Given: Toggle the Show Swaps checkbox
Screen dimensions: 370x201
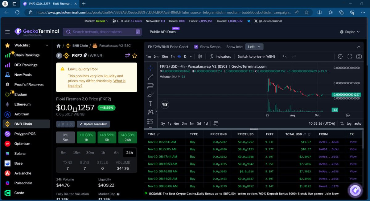Looking at the screenshot, I should click(196, 47).
